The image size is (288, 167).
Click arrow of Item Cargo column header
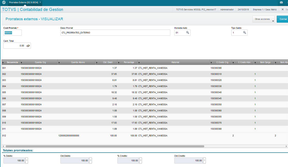255,62
